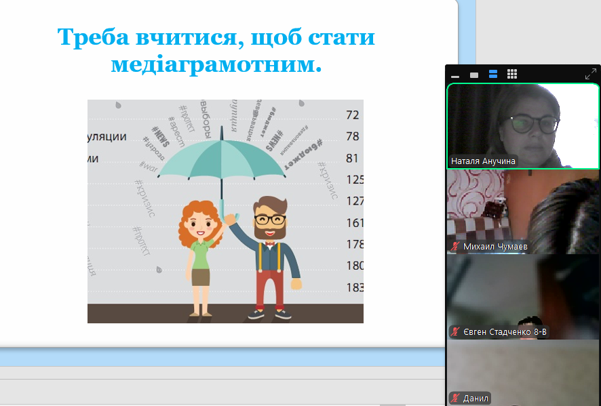Click the muted microphone icon beside Михаил Чумаев

click(455, 247)
